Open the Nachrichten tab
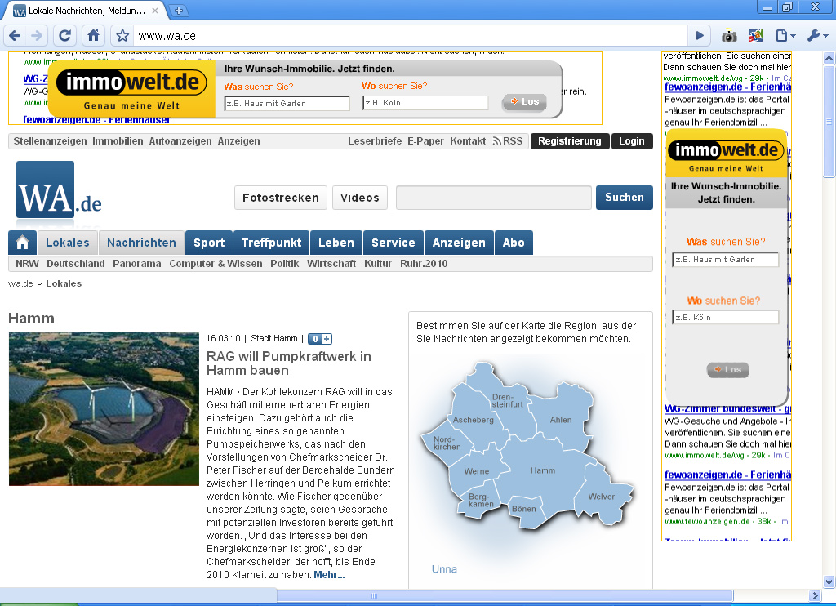 [141, 243]
